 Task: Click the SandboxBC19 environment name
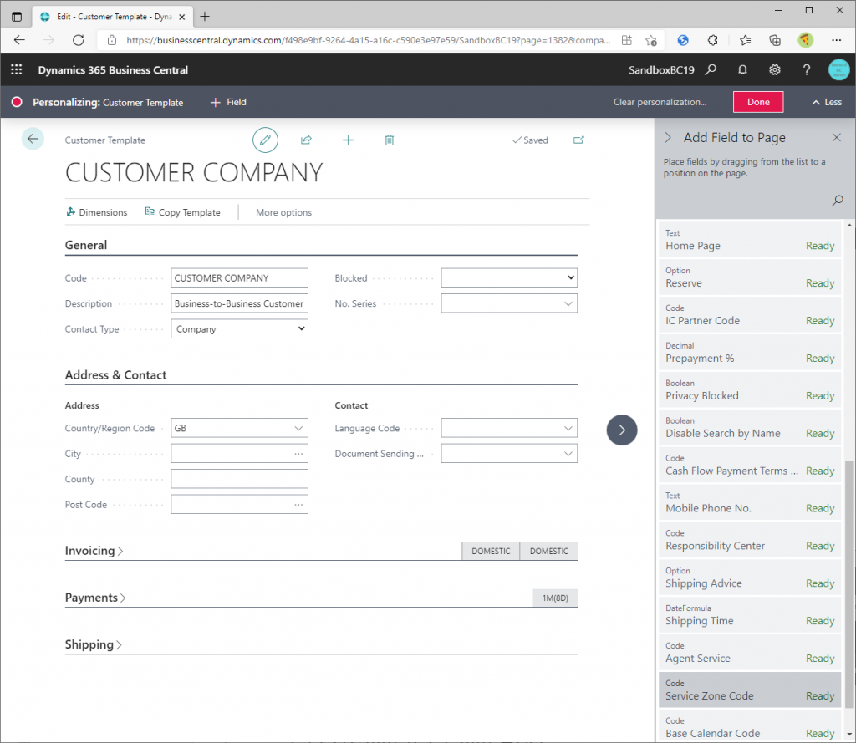661,70
